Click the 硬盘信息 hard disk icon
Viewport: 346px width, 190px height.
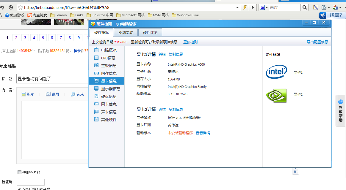pyautogui.click(x=96, y=96)
